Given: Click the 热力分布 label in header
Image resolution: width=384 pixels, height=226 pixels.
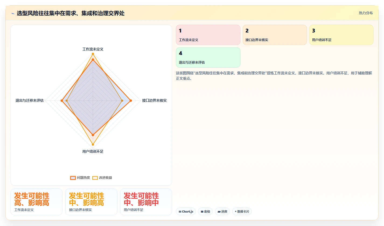Looking at the screenshot, I should coord(366,13).
